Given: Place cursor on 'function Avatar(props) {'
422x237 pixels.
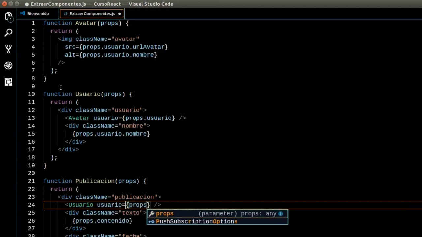Looking at the screenshot, I should point(86,23).
